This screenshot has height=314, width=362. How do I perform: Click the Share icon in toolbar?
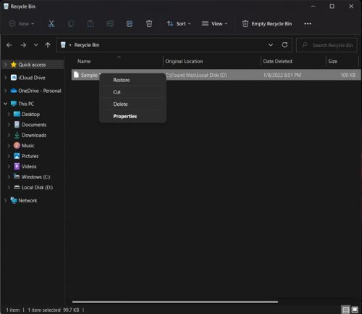pos(130,24)
